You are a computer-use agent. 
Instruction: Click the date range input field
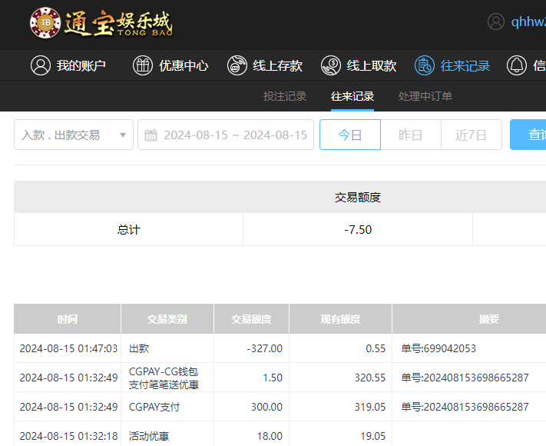(x=234, y=135)
